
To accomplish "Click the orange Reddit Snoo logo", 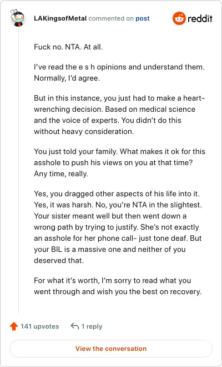I will [x=179, y=18].
